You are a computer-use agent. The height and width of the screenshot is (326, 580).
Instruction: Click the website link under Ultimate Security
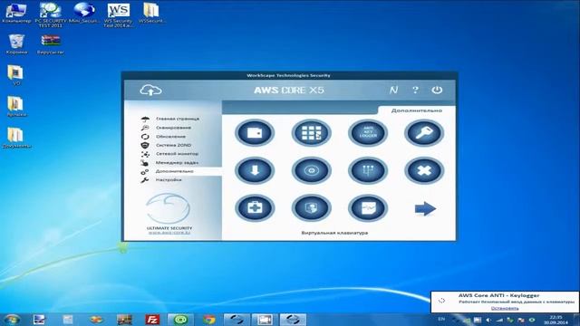pyautogui.click(x=169, y=233)
